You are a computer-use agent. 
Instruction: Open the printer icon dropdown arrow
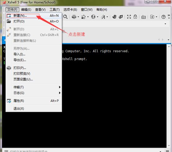78,17
